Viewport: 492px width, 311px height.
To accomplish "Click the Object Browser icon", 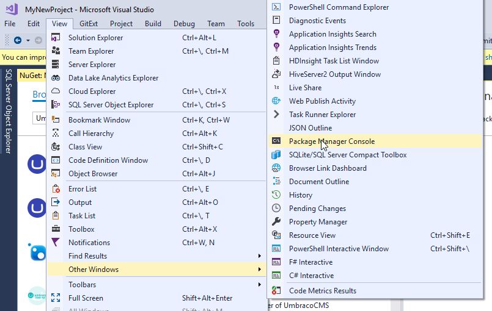I will 56,174.
